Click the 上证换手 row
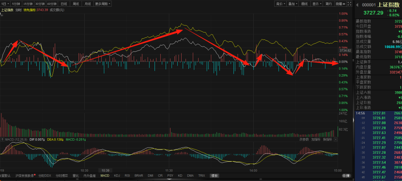The height and width of the screenshot is (181, 402). (378, 62)
